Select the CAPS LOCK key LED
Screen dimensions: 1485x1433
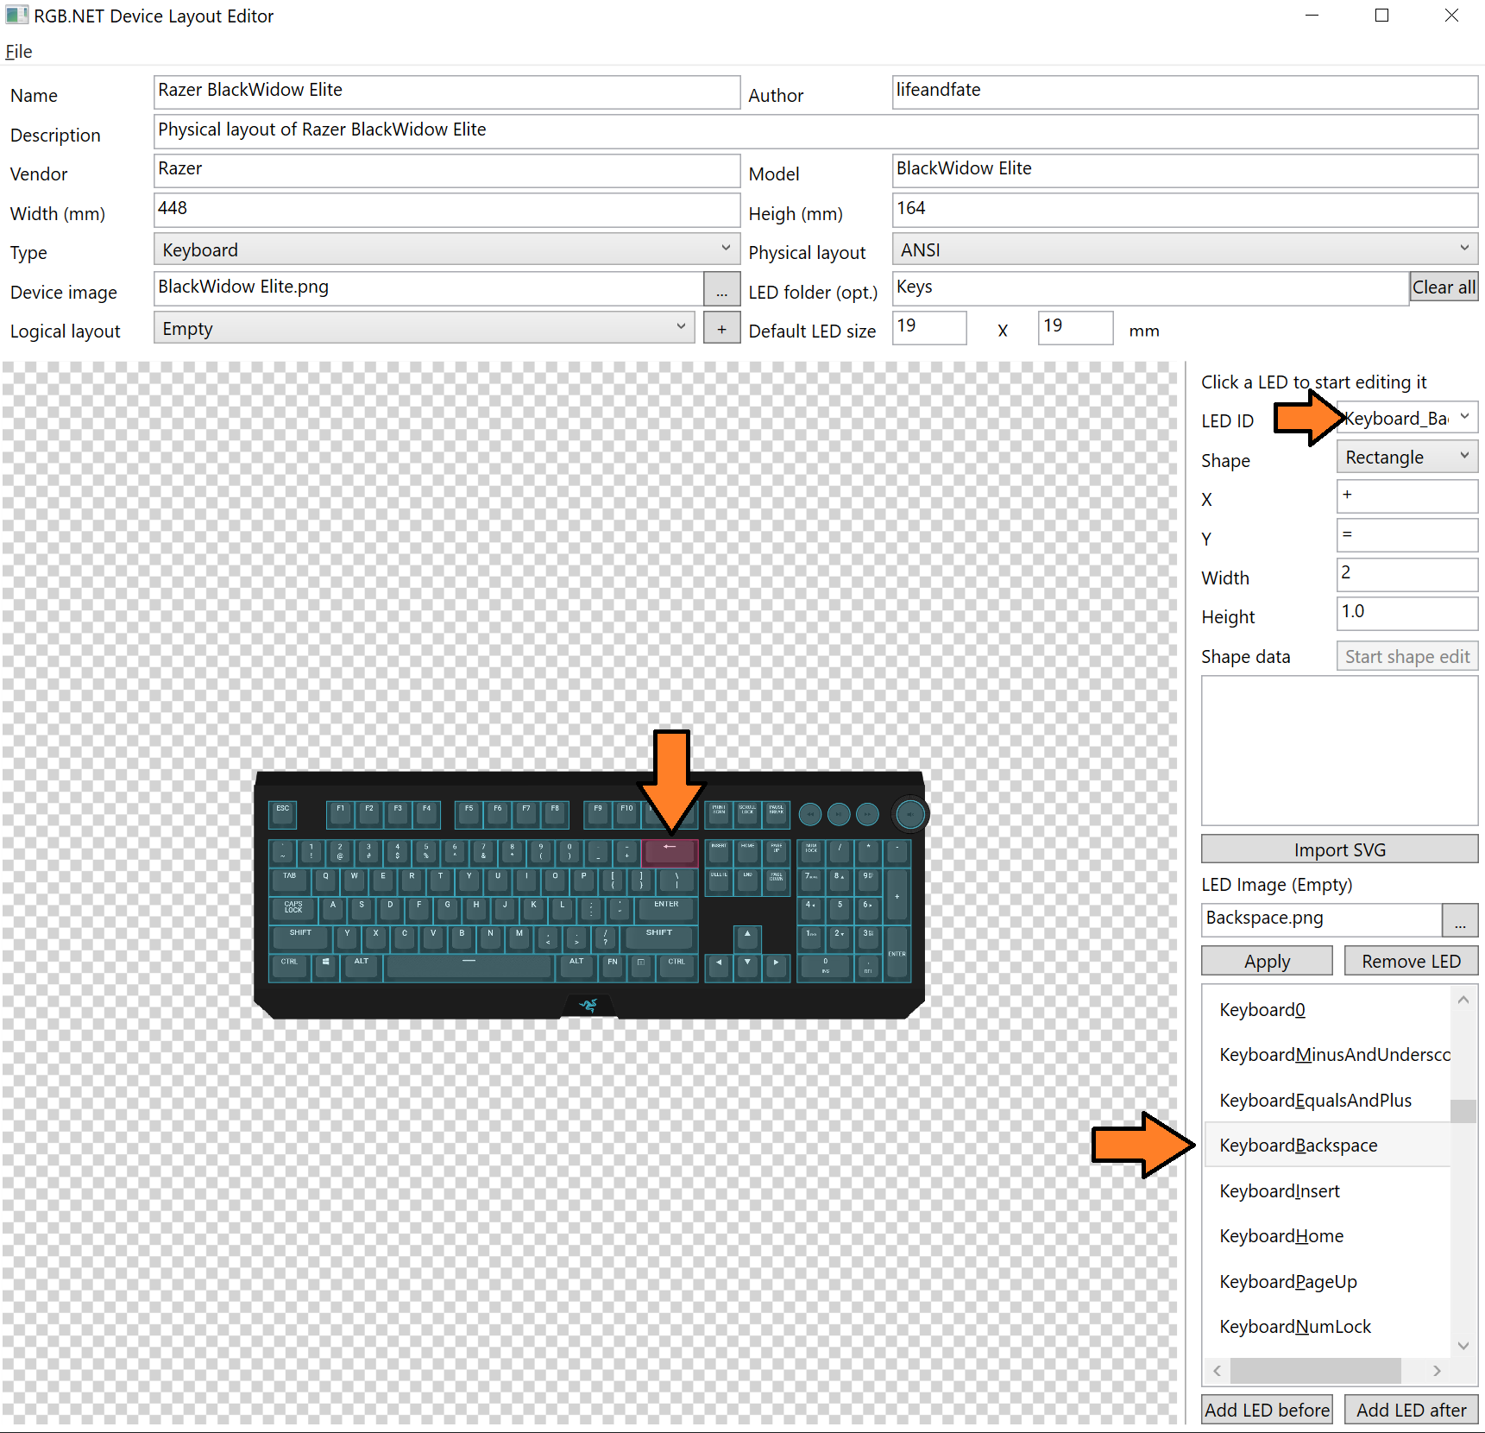[293, 909]
